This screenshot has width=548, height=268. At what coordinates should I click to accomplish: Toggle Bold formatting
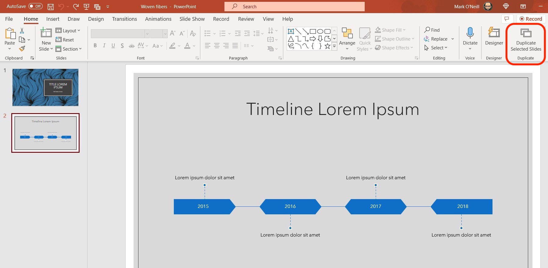coord(95,46)
